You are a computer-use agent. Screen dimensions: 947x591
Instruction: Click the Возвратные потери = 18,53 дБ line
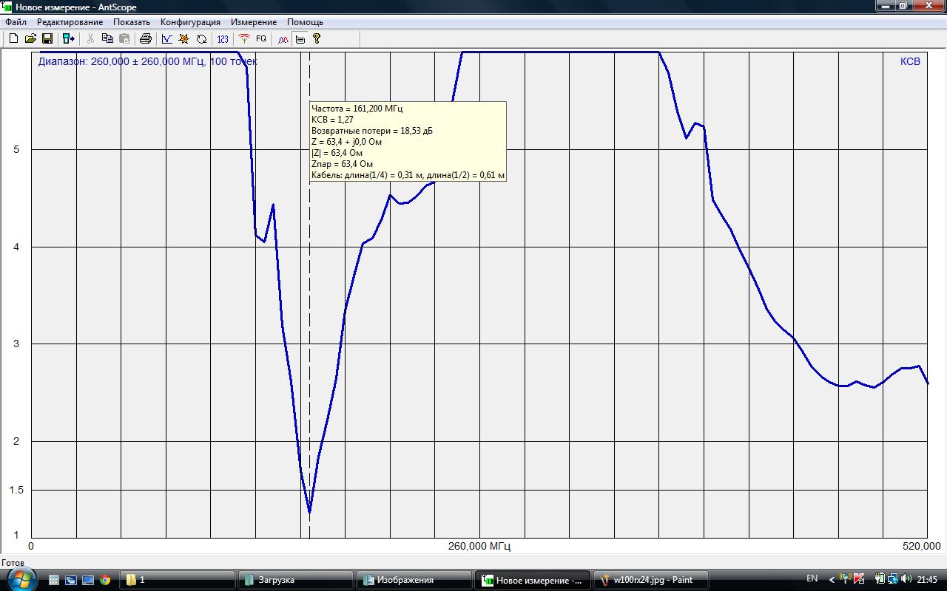[372, 131]
